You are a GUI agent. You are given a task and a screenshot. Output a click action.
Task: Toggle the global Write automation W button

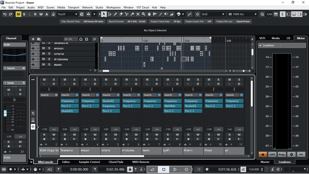(41, 14)
